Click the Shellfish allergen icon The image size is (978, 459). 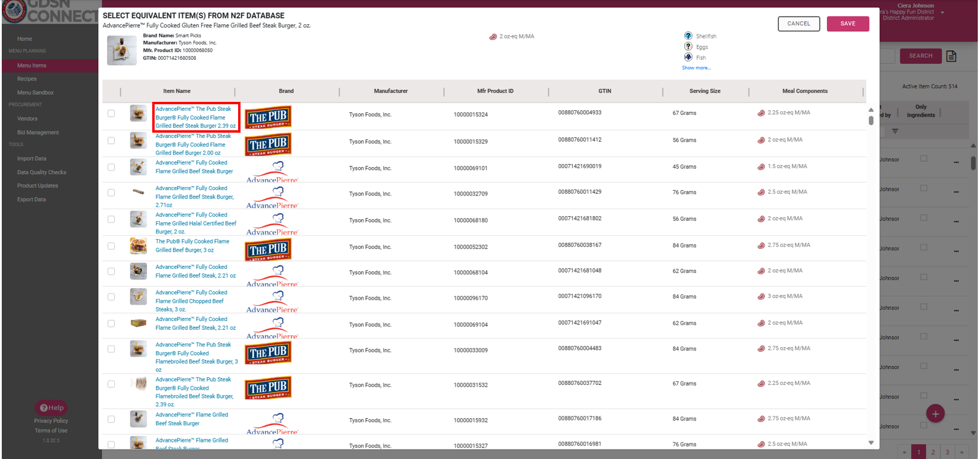688,36
